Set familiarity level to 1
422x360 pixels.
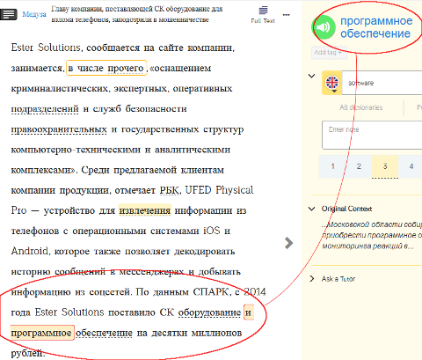pyautogui.click(x=332, y=166)
